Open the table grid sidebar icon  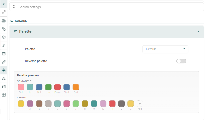[x=4, y=95]
